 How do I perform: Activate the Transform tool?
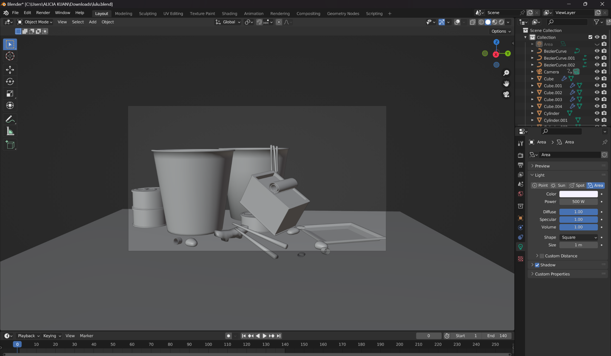pyautogui.click(x=10, y=105)
